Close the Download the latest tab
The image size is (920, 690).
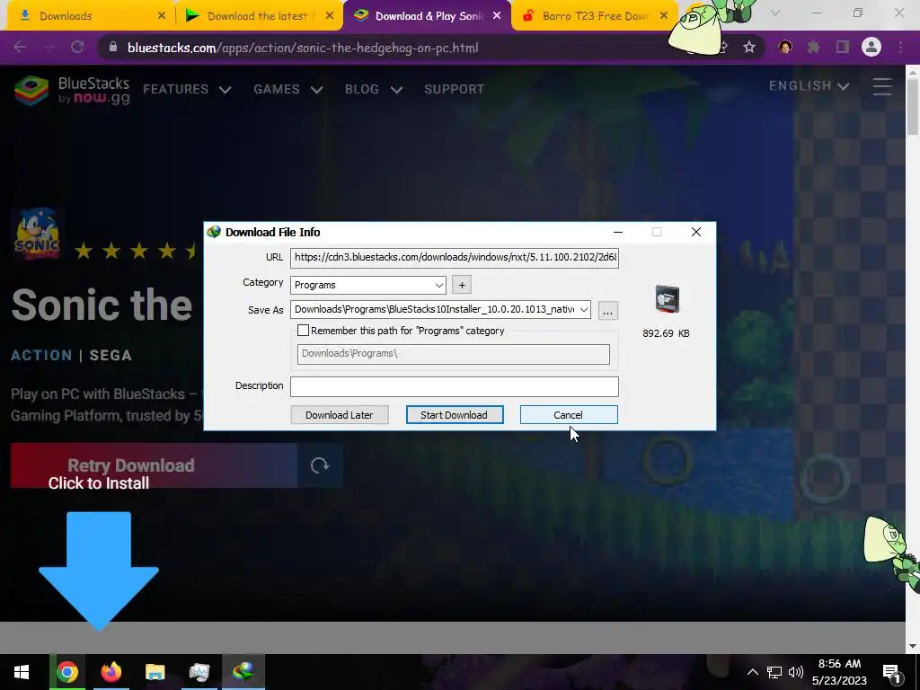pos(330,16)
